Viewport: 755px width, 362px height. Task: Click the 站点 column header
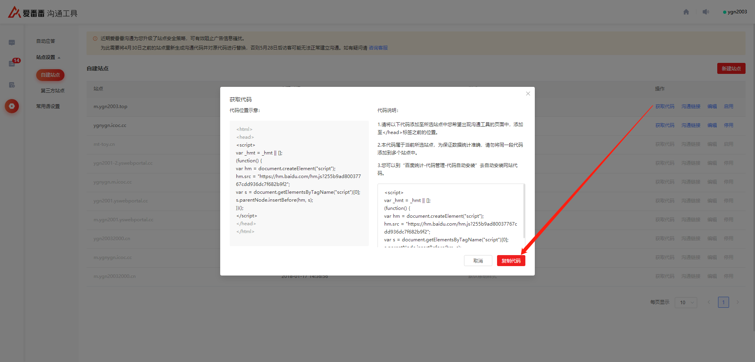98,89
